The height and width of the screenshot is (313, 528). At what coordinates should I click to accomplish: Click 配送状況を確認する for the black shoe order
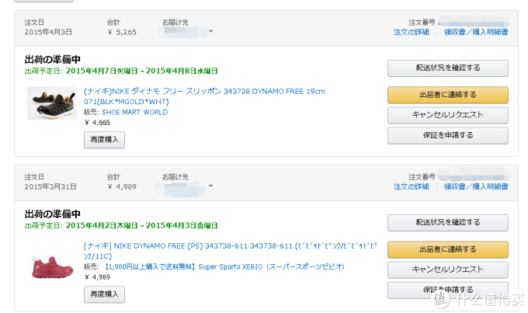click(448, 68)
